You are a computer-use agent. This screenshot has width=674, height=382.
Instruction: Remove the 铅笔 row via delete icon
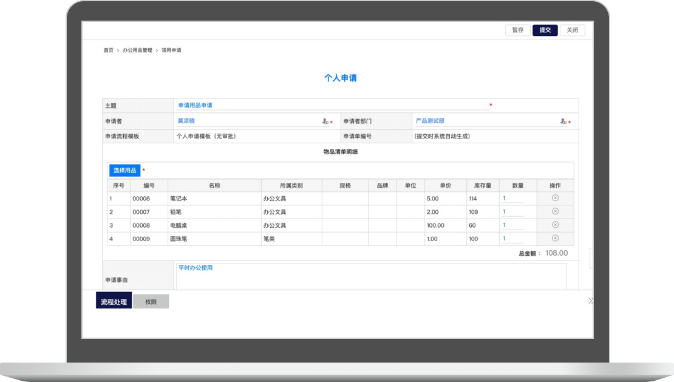pyautogui.click(x=555, y=211)
